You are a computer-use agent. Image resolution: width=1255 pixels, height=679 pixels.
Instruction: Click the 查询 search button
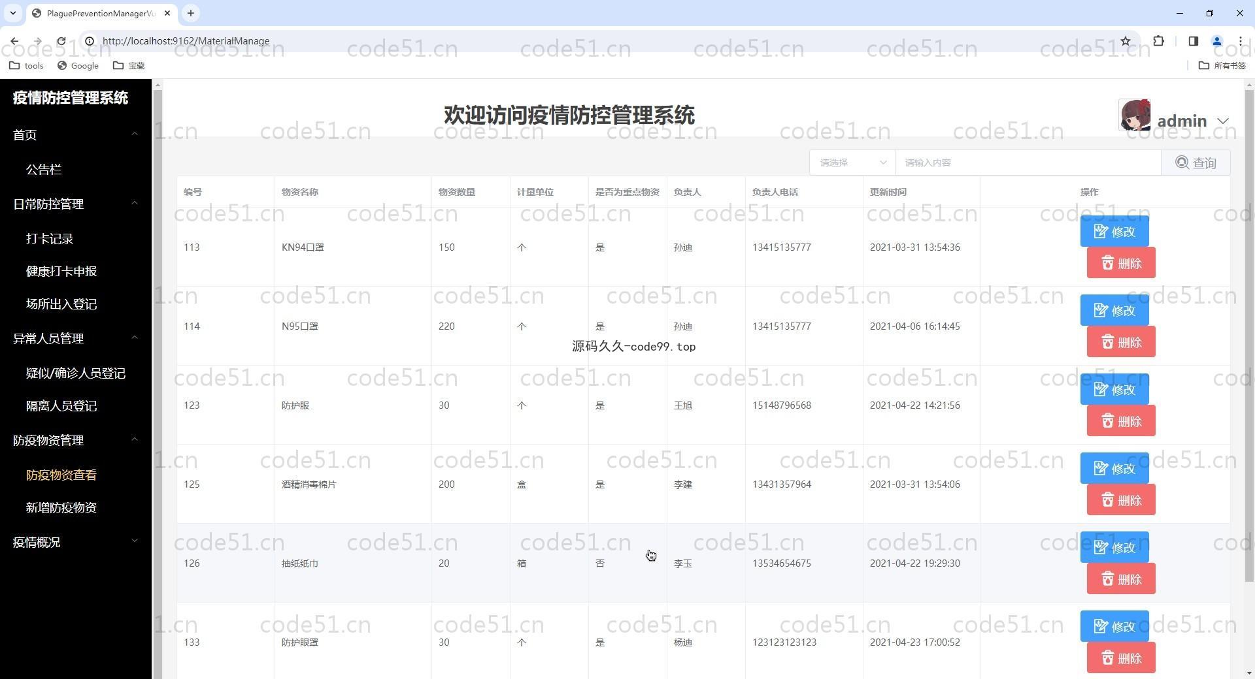[x=1196, y=163]
